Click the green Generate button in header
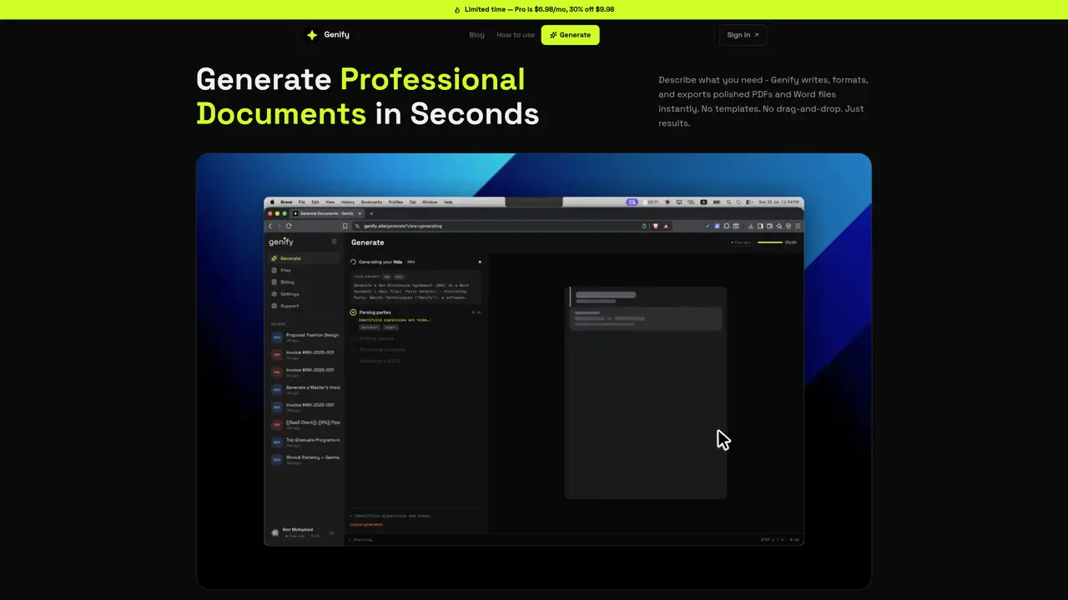Viewport: 1068px width, 600px height. [x=570, y=35]
